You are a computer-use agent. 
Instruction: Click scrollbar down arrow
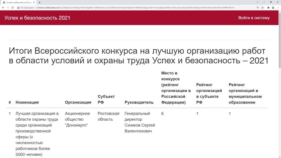coord(280,157)
